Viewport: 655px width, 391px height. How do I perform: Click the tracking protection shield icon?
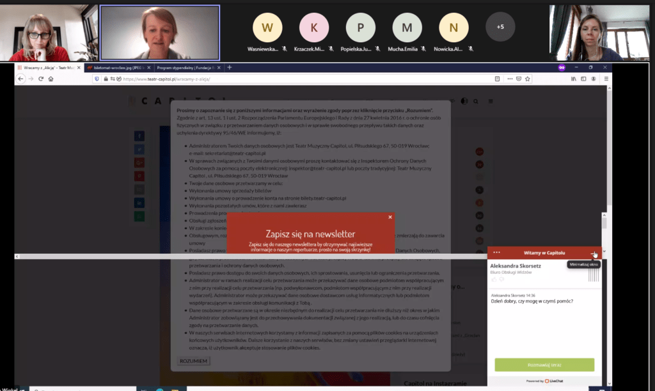(x=97, y=79)
